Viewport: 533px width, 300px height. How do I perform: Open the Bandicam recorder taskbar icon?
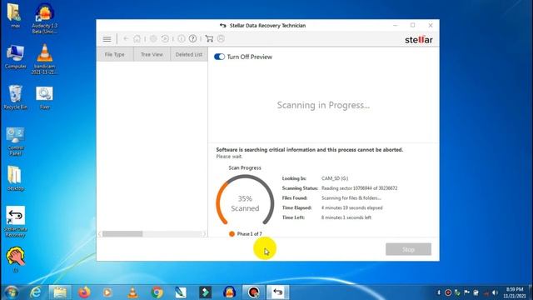(x=253, y=292)
